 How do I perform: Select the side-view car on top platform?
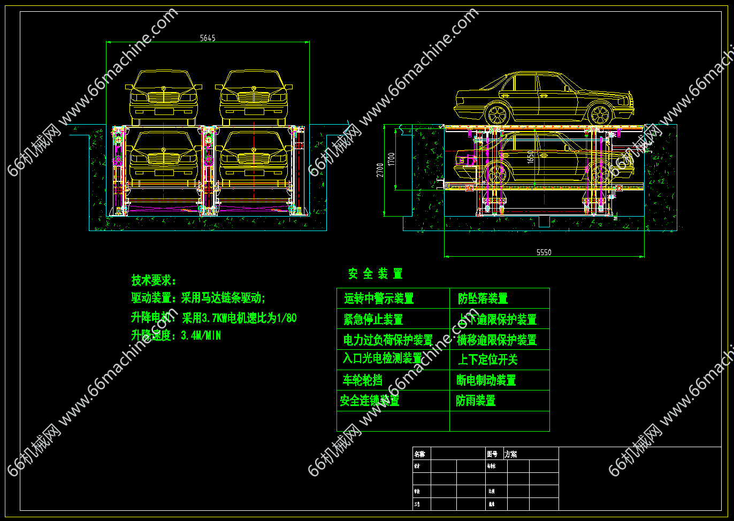pos(543,98)
